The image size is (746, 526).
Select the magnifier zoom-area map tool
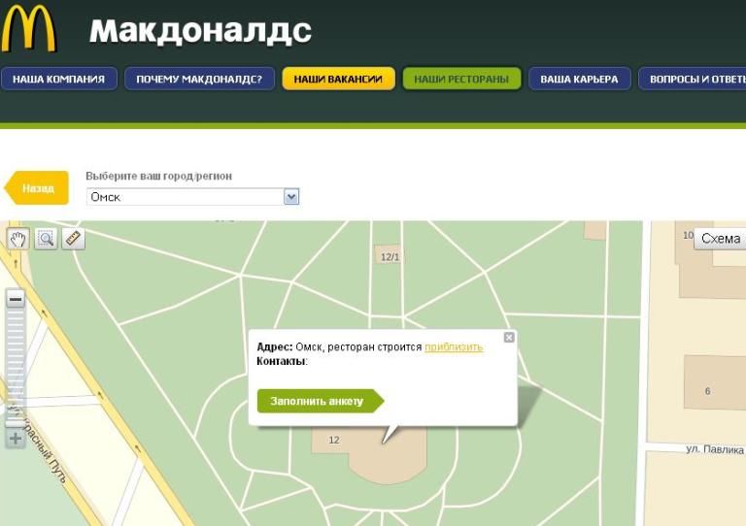[x=46, y=239]
